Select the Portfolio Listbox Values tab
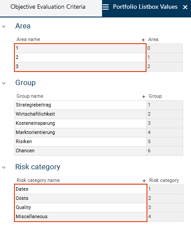 point(145,7)
